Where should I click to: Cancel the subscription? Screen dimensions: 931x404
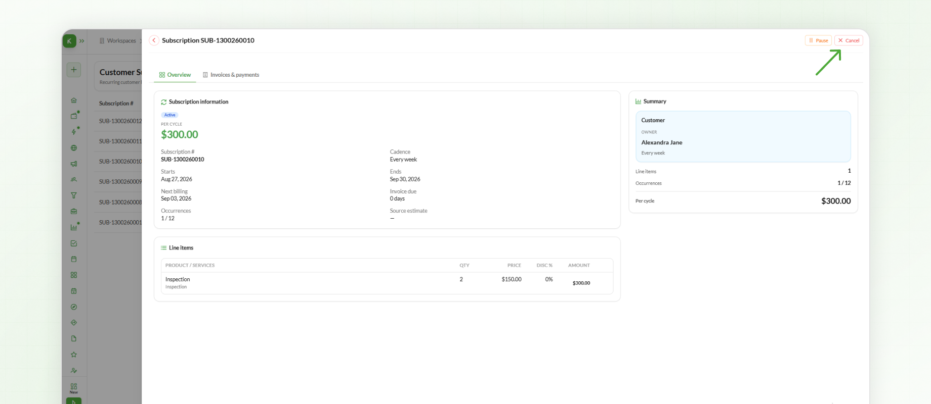(x=849, y=40)
